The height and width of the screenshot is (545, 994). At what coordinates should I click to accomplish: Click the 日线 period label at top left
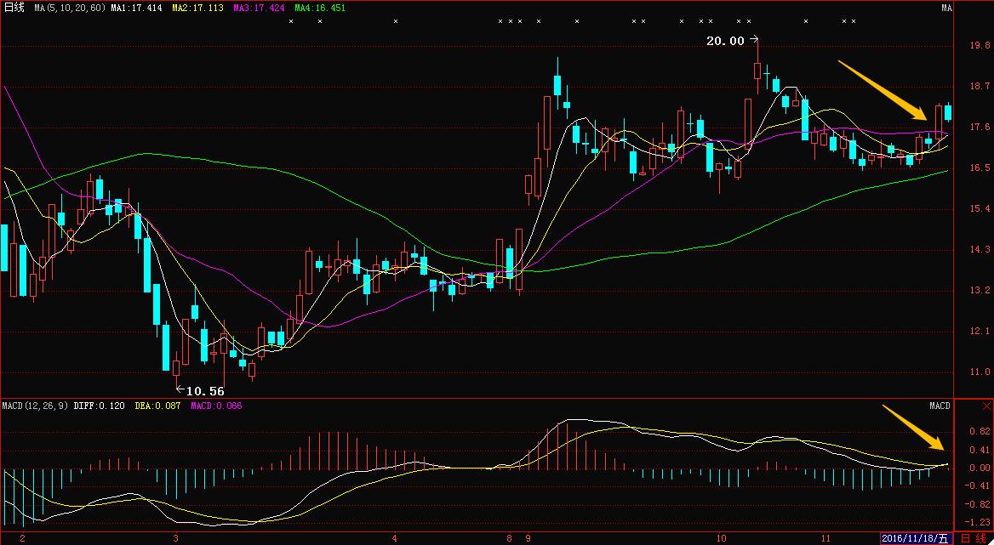(14, 8)
